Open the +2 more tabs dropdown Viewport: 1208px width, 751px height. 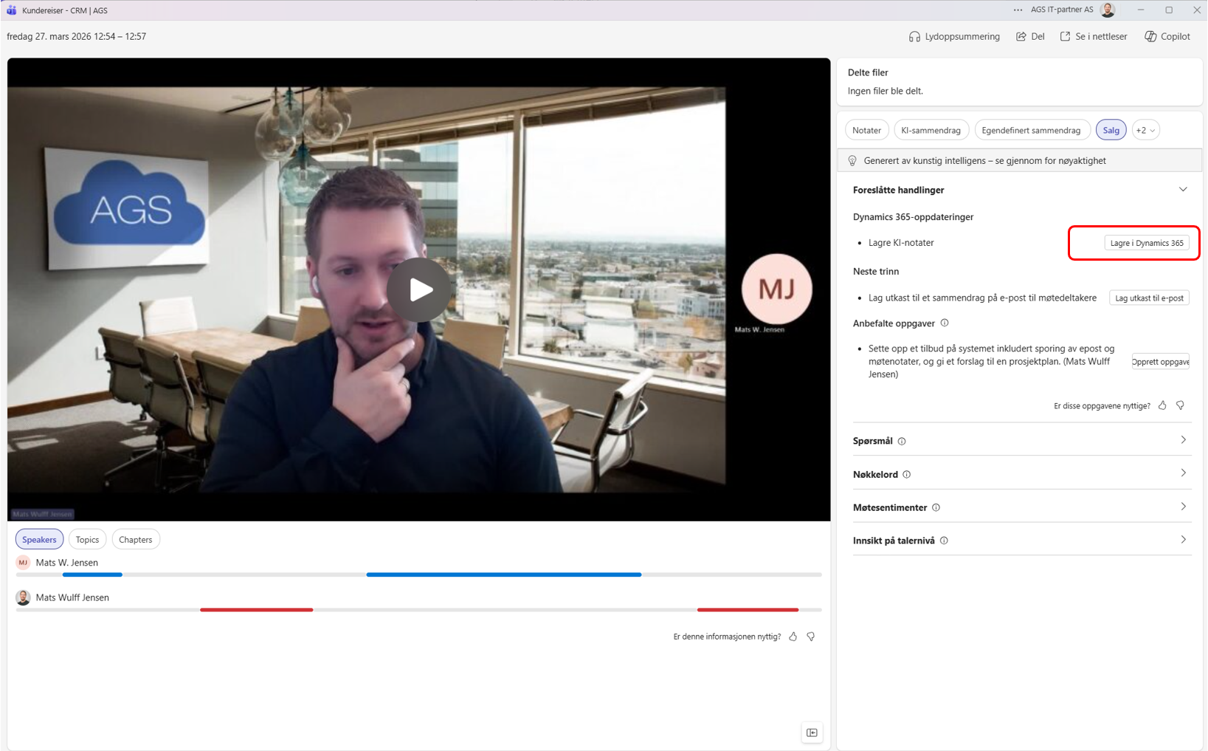pyautogui.click(x=1145, y=130)
